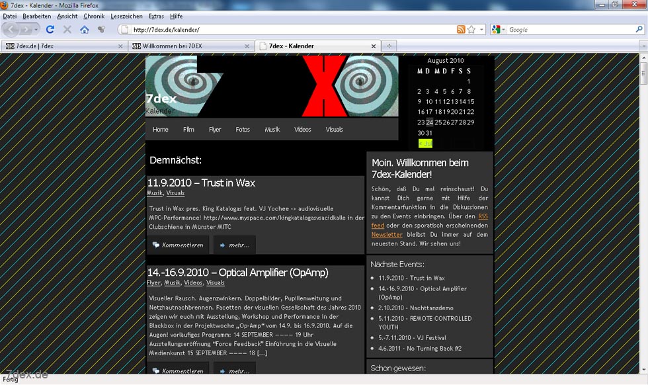Go to home page via house icon
This screenshot has height=385, width=648.
[85, 29]
